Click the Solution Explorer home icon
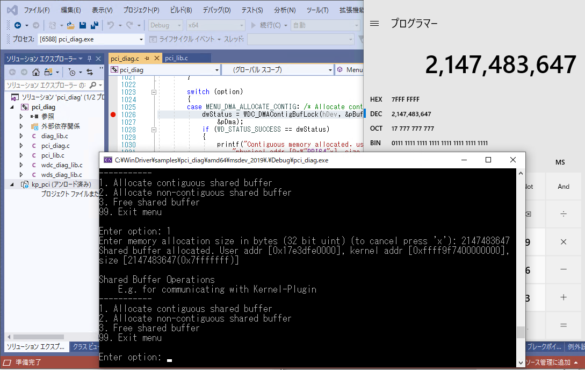The image size is (585, 370). pos(36,72)
